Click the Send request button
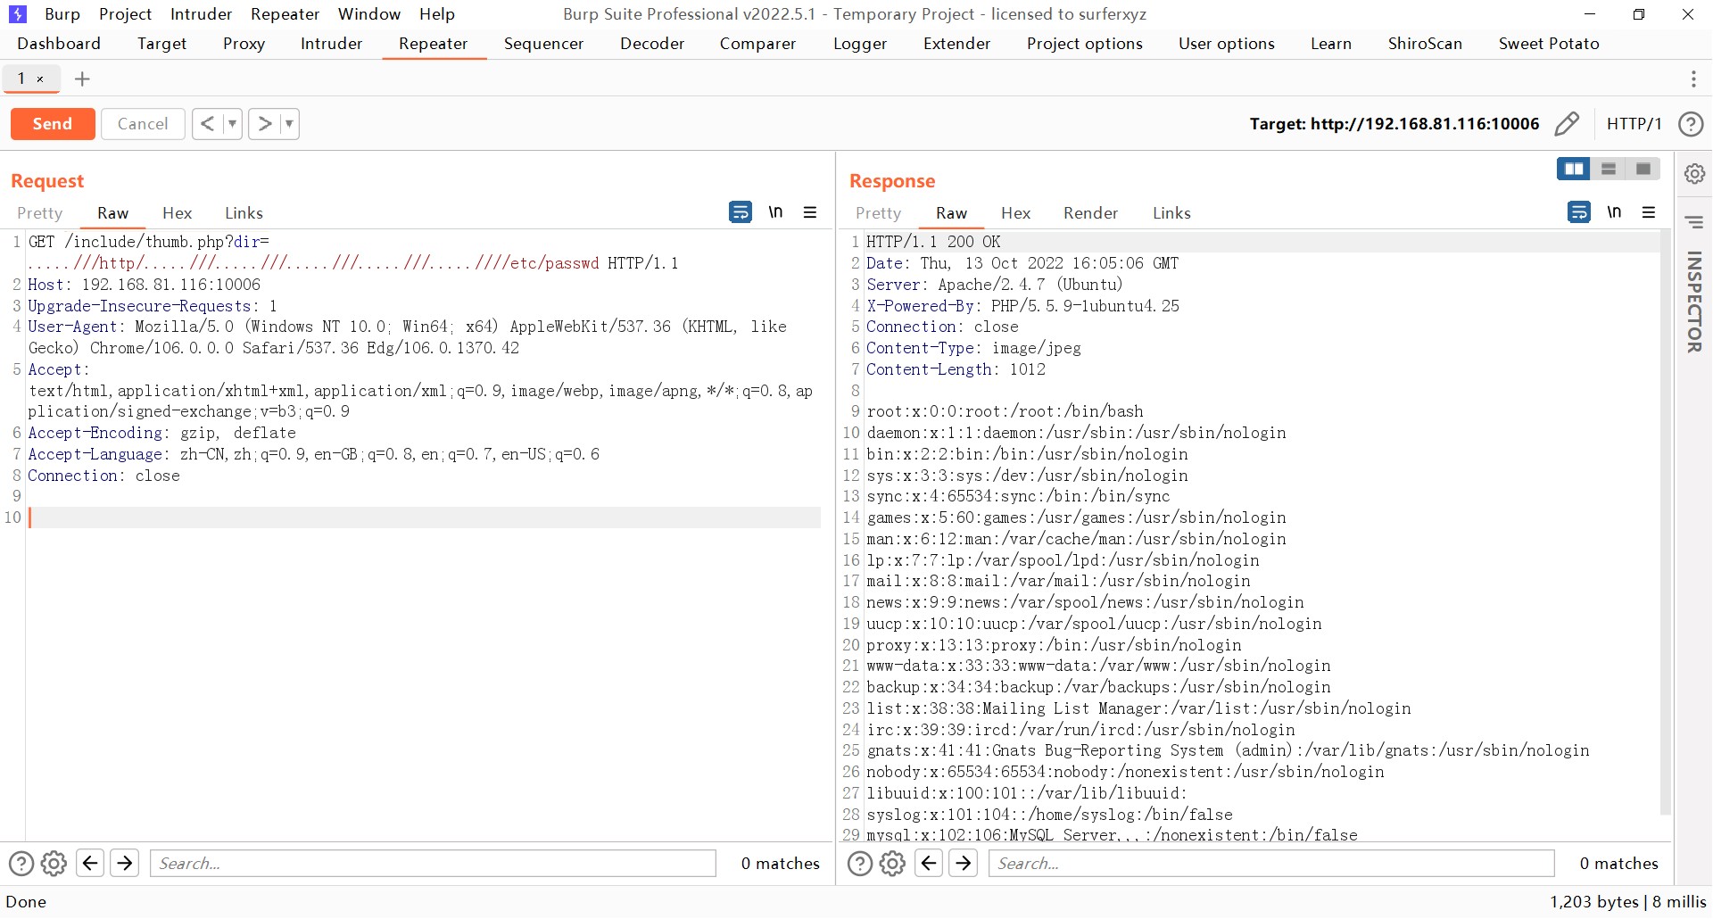 53,124
